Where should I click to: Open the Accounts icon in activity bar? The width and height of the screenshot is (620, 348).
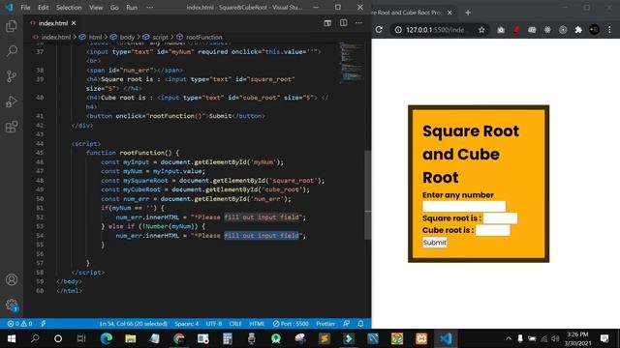point(12,279)
